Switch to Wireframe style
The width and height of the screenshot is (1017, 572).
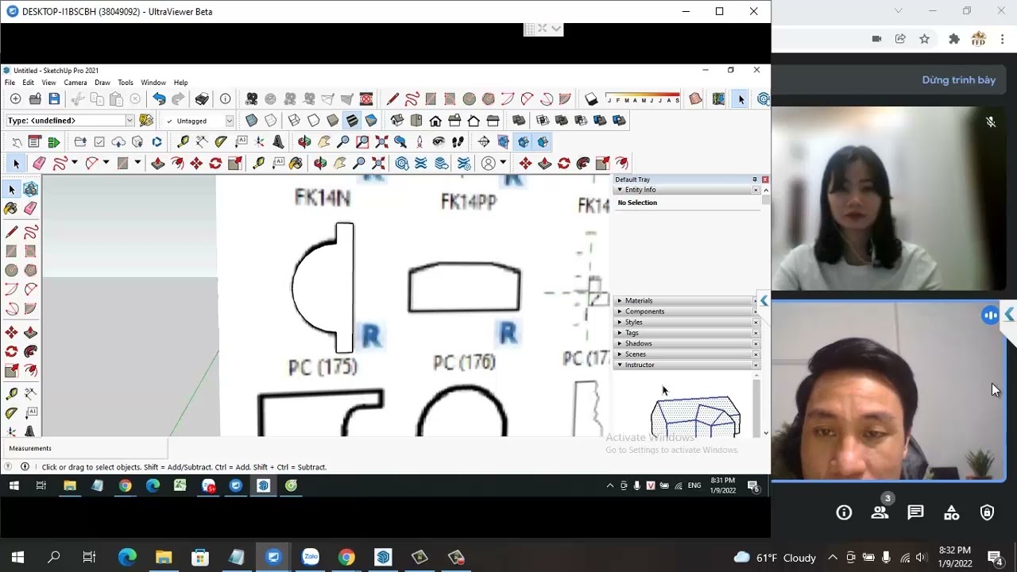(x=294, y=121)
